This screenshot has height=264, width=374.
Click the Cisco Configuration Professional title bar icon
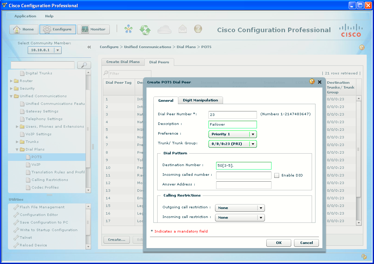tap(5, 5)
